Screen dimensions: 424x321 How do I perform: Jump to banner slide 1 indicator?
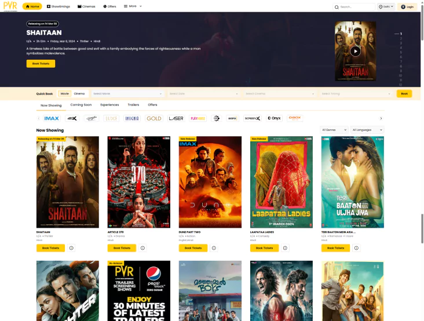[x=401, y=34]
